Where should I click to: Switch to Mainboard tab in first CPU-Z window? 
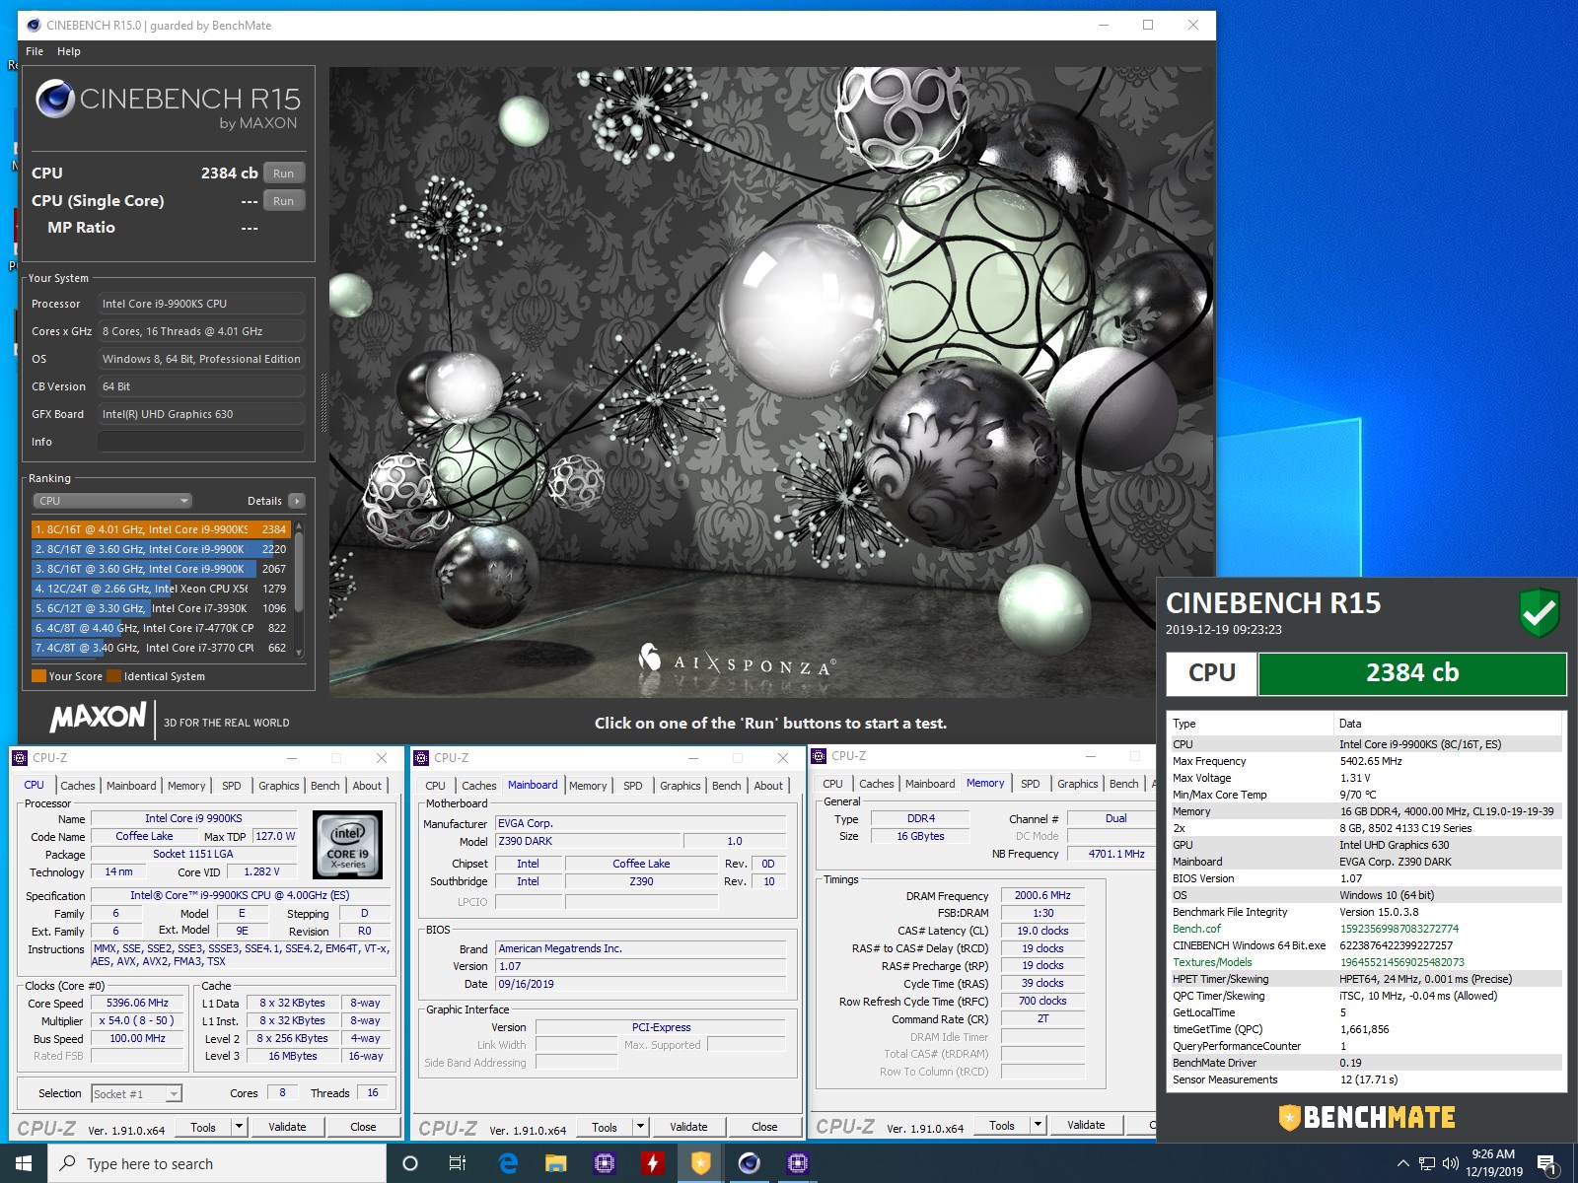131,786
